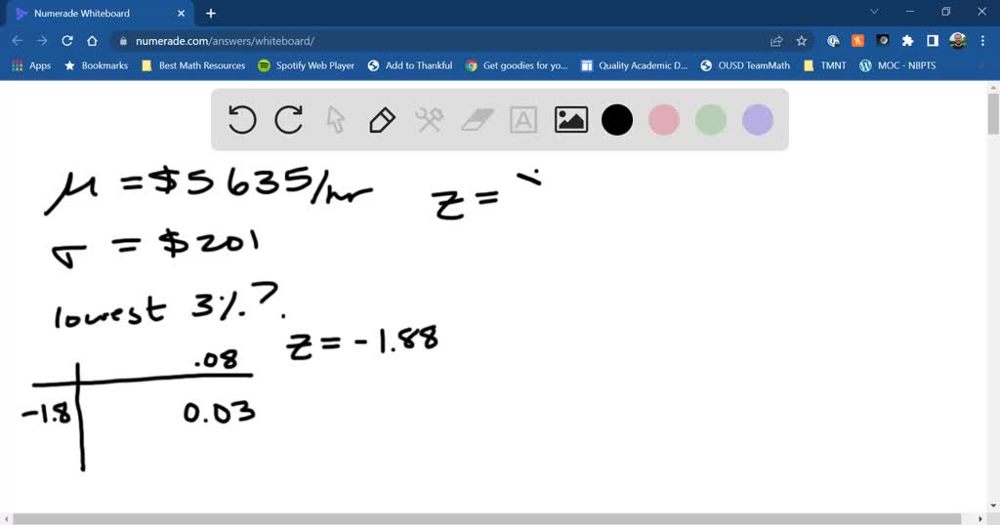This screenshot has height=525, width=1000.
Task: Click the address bar with numerade.com URL
Action: 440,41
